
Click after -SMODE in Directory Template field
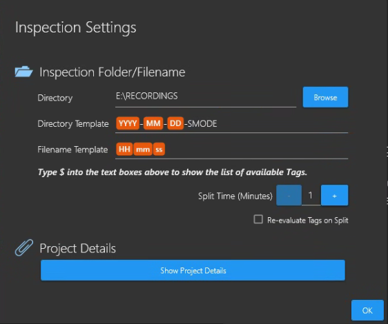click(282, 123)
